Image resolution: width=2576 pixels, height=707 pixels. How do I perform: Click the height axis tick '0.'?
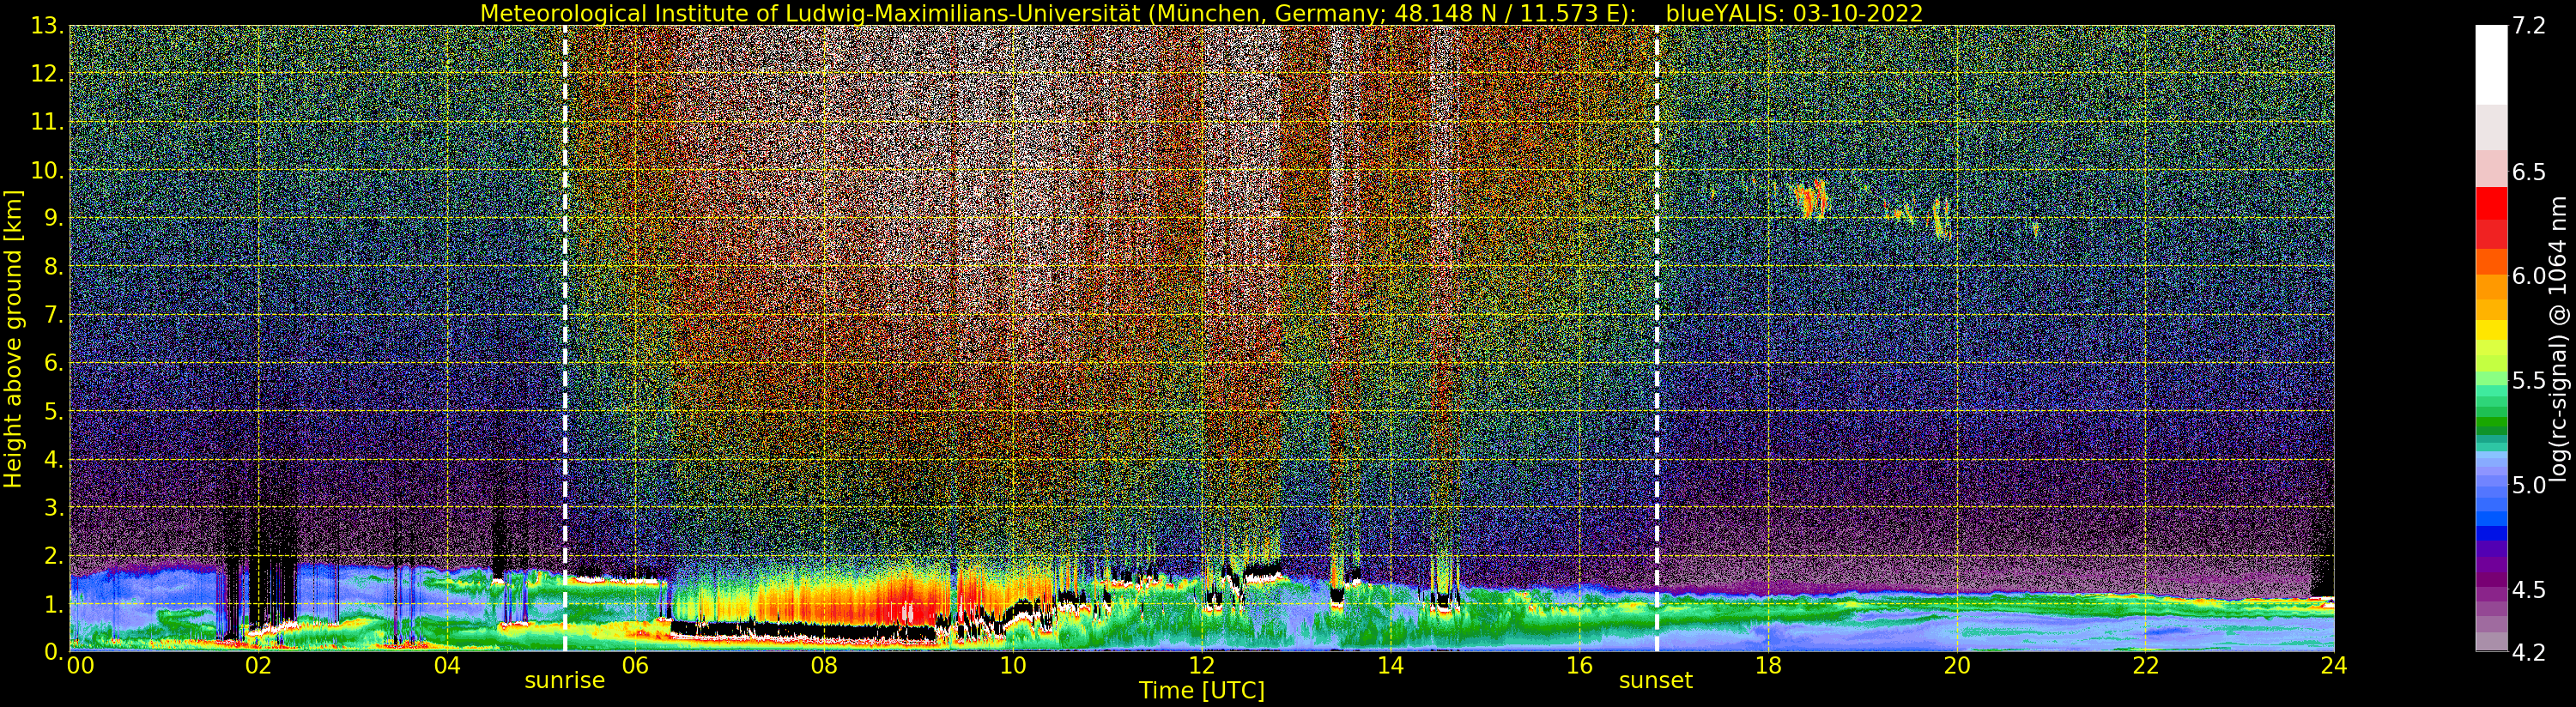pos(54,651)
